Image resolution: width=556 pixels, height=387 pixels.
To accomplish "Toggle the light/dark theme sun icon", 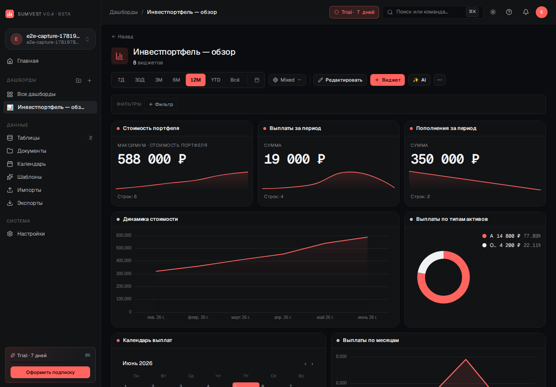I will (x=493, y=12).
